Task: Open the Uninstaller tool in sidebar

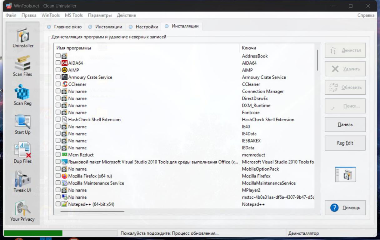Action: tap(23, 37)
